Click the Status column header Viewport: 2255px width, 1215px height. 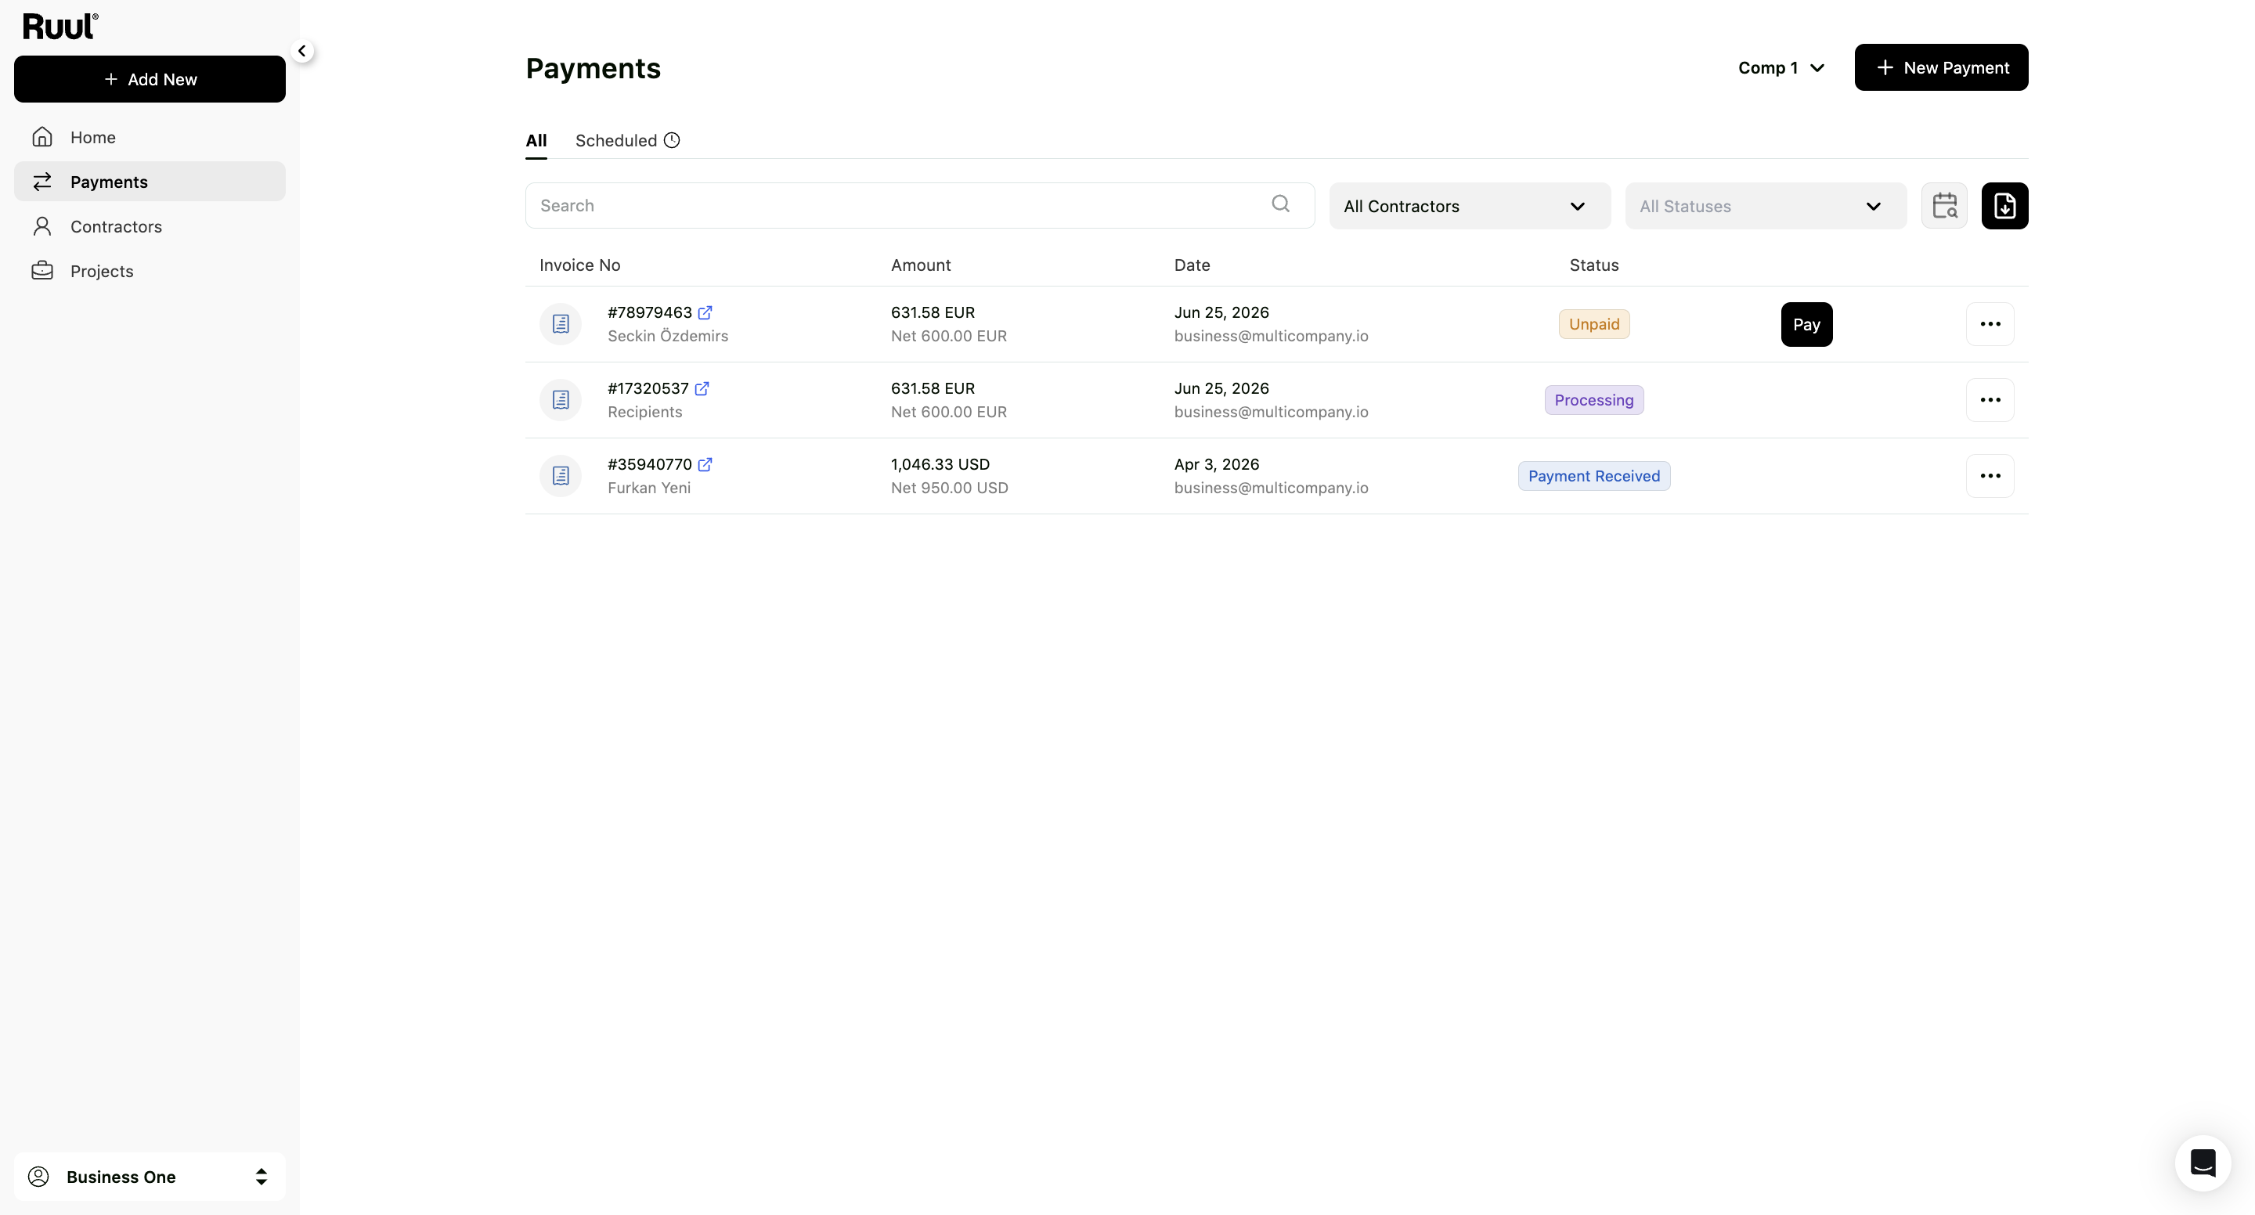coord(1594,265)
